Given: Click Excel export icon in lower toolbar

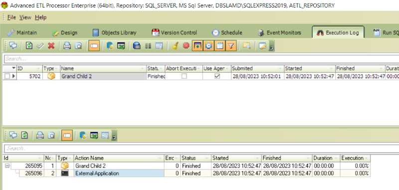Looking at the screenshot, I should tap(94, 135).
